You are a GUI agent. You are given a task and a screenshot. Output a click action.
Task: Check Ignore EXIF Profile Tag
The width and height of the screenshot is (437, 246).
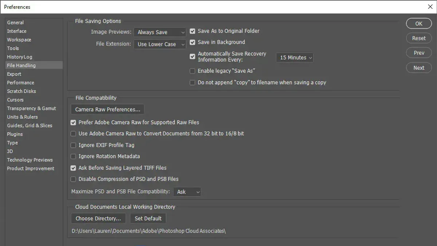[x=73, y=145]
